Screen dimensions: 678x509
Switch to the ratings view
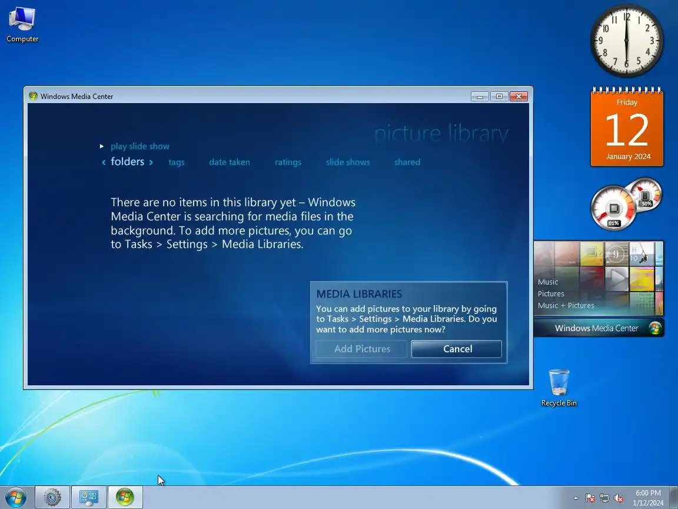point(288,163)
